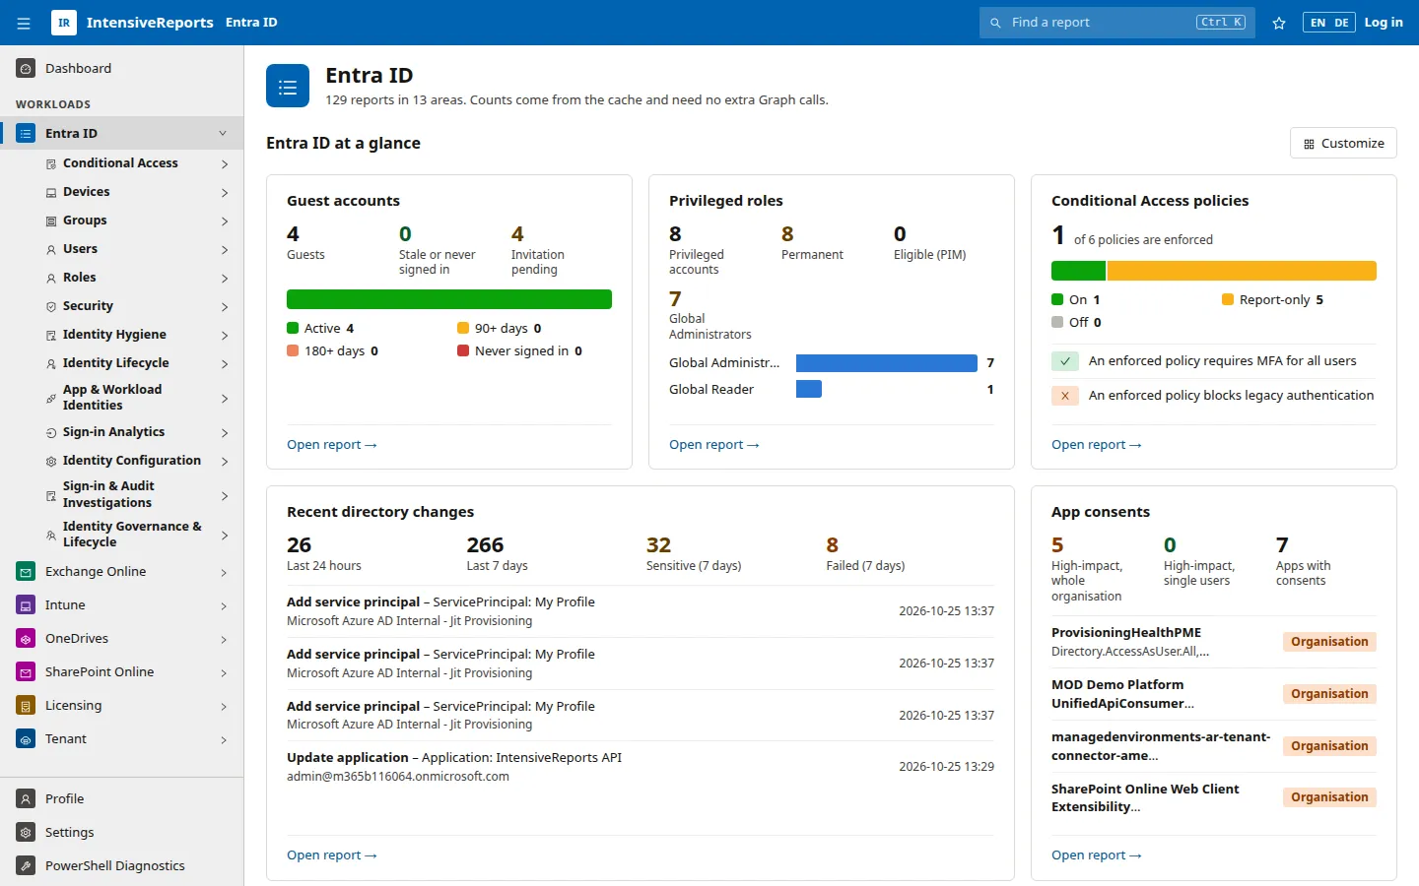This screenshot has height=886, width=1419.
Task: Select the OneDrives workload icon
Action: coord(26,639)
